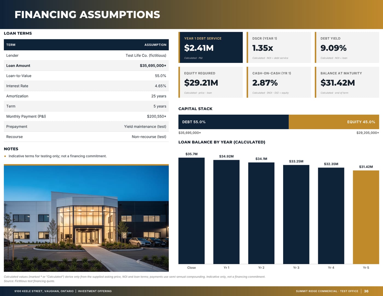Screen dimensions: 383x296
Task: Select the 4.65% interest rate value
Action: pos(161,86)
